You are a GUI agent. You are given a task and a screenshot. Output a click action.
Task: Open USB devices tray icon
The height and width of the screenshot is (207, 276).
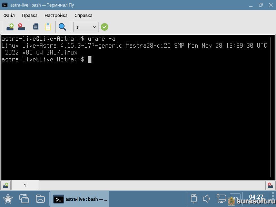(x=194, y=199)
